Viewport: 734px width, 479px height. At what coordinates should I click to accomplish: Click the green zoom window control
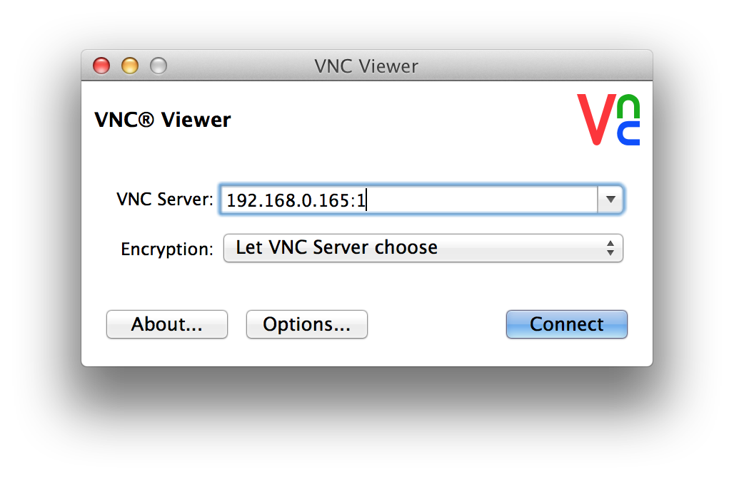coord(158,65)
